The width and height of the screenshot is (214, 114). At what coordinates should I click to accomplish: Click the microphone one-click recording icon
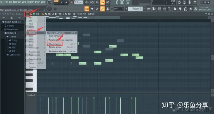[190, 2]
